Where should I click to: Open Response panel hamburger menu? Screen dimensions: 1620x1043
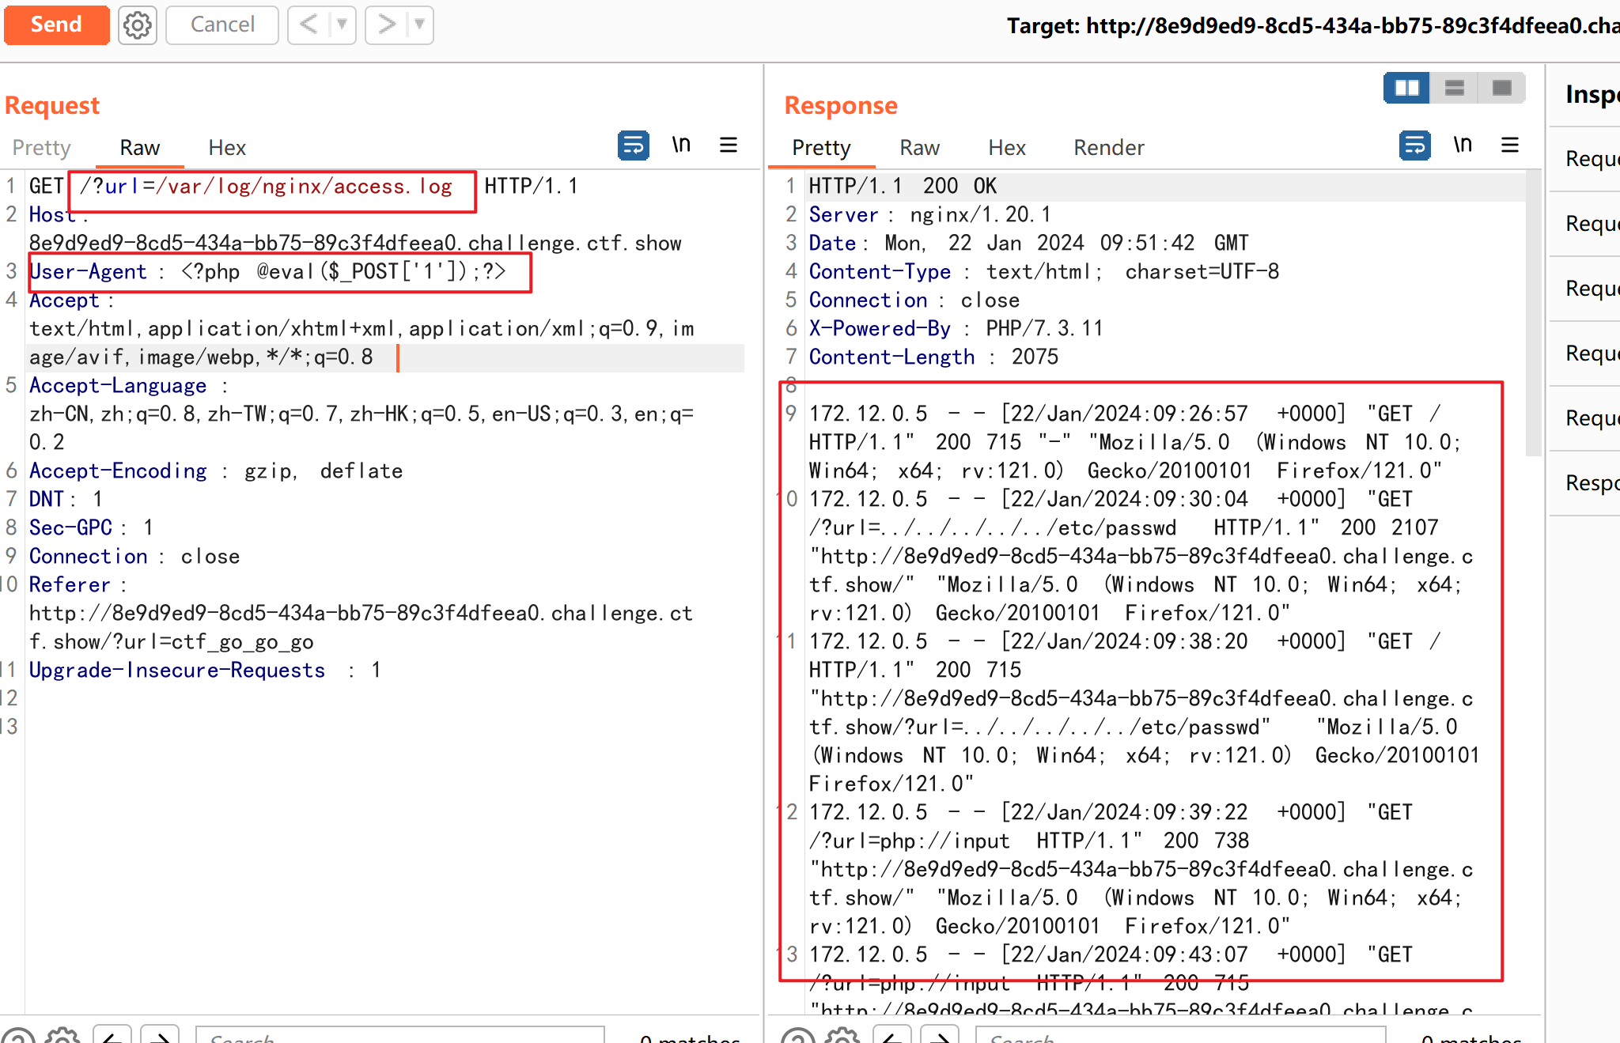point(1510,145)
